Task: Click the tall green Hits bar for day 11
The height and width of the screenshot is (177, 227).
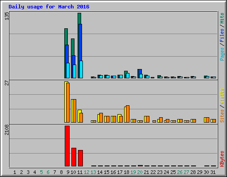Action: coord(79,19)
